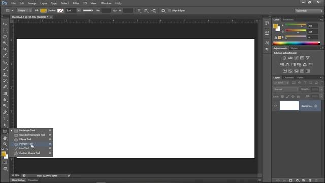Select the Gradient tool
Image resolution: width=325 pixels, height=183 pixels.
click(5, 94)
